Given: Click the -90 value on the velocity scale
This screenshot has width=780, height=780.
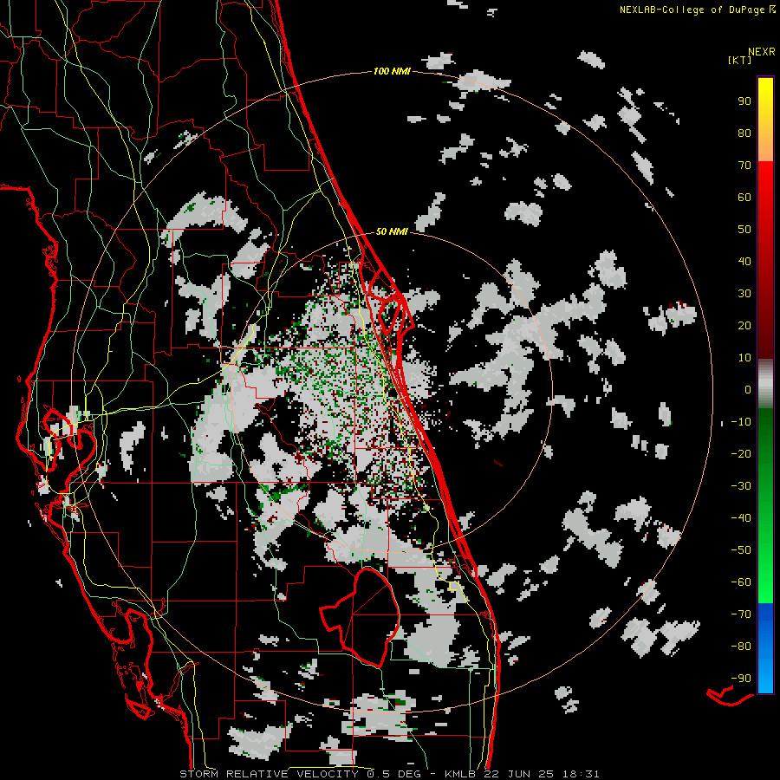Looking at the screenshot, I should pyautogui.click(x=741, y=679).
